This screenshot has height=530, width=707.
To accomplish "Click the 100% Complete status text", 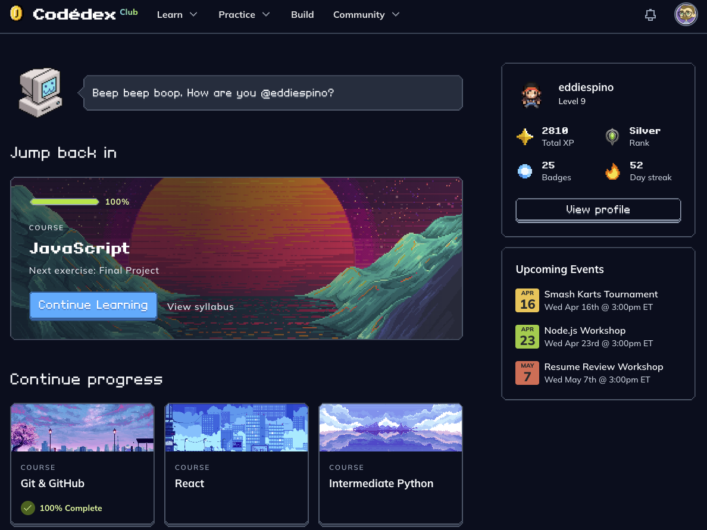I will tap(71, 508).
